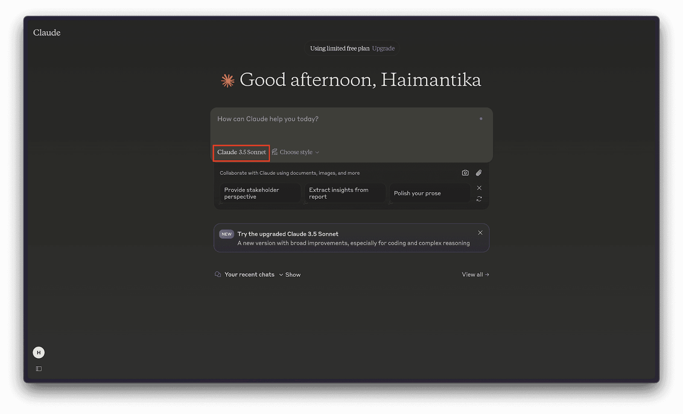Click the Collaborate with Claude using documents text
The image size is (683, 414).
[x=289, y=173]
